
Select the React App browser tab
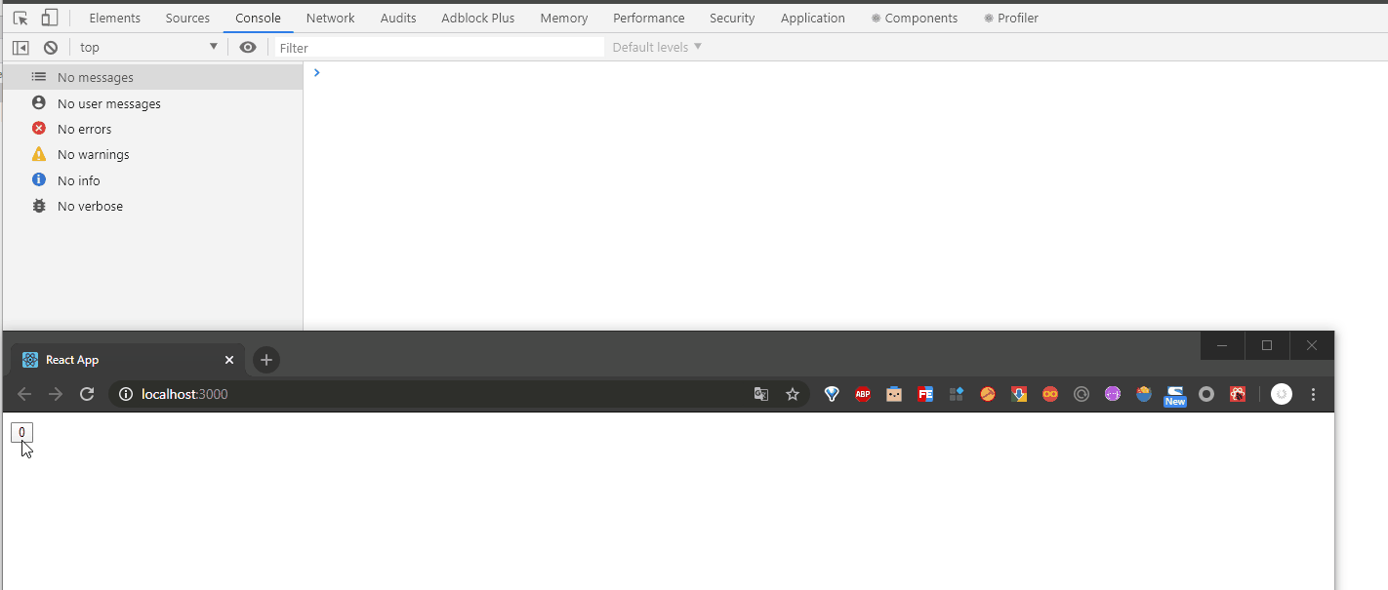[127, 360]
